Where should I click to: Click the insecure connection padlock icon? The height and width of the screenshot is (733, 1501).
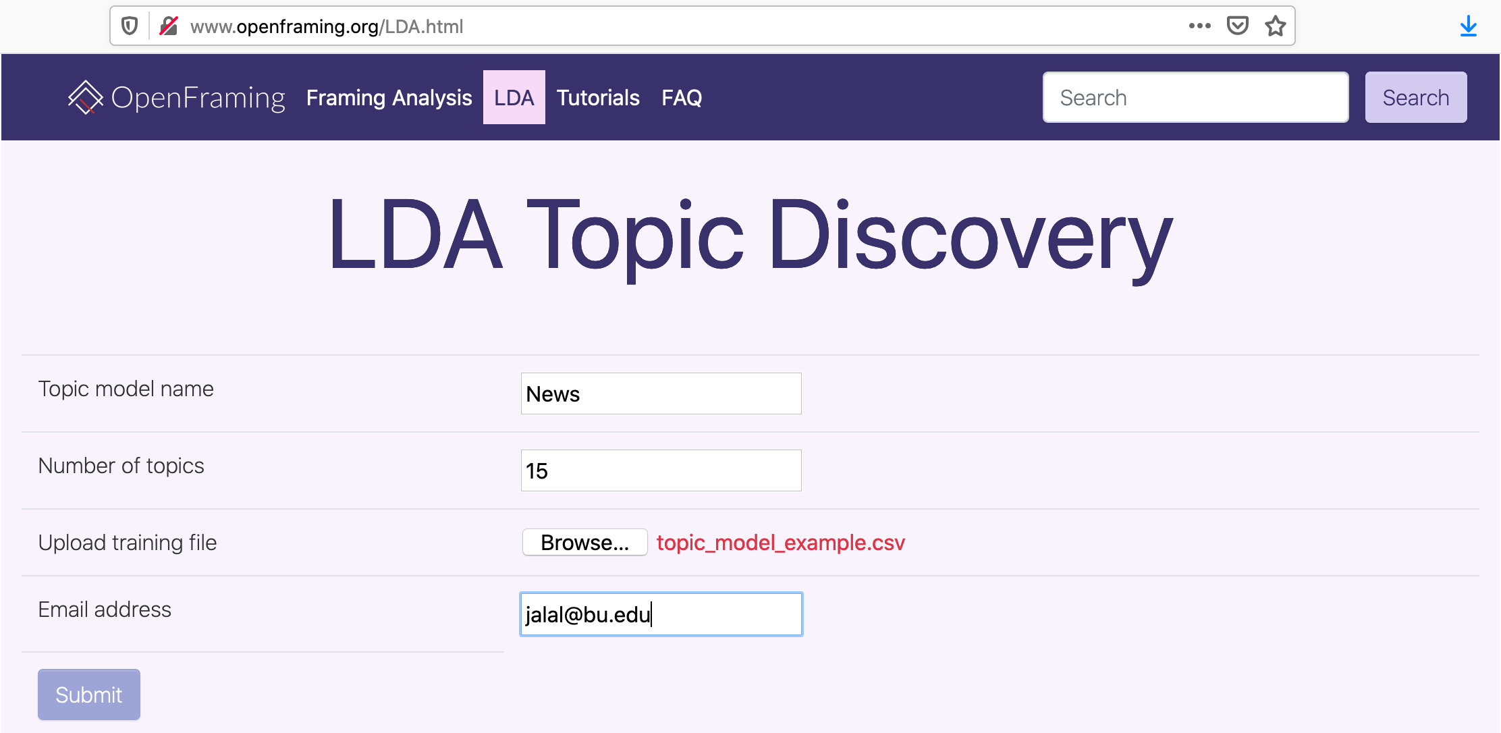click(168, 26)
